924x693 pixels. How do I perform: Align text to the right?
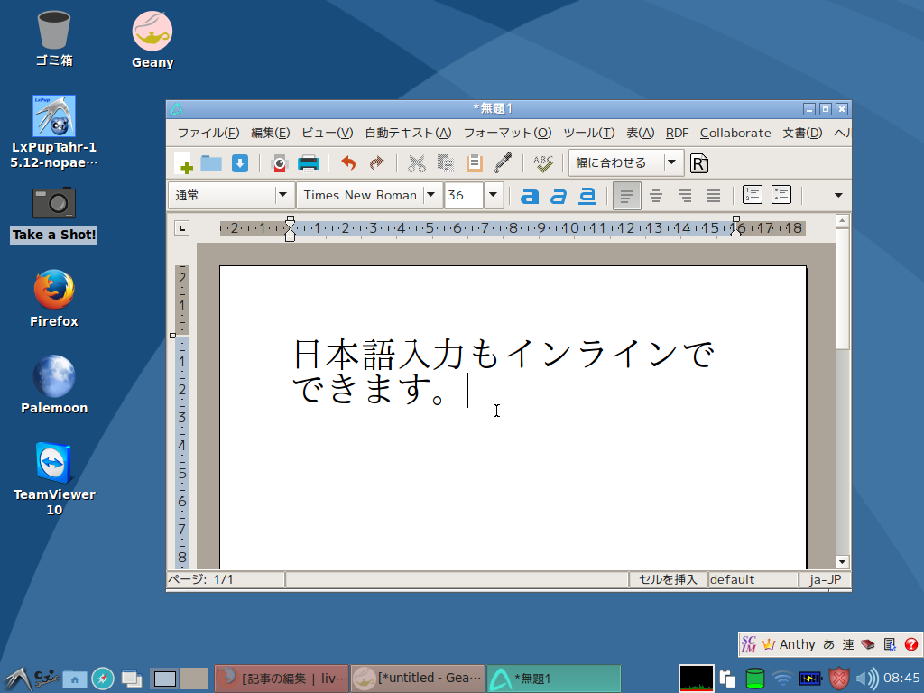point(685,196)
